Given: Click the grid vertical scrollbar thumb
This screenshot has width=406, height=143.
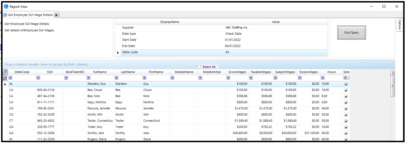Looking at the screenshot, I should pyautogui.click(x=393, y=86).
